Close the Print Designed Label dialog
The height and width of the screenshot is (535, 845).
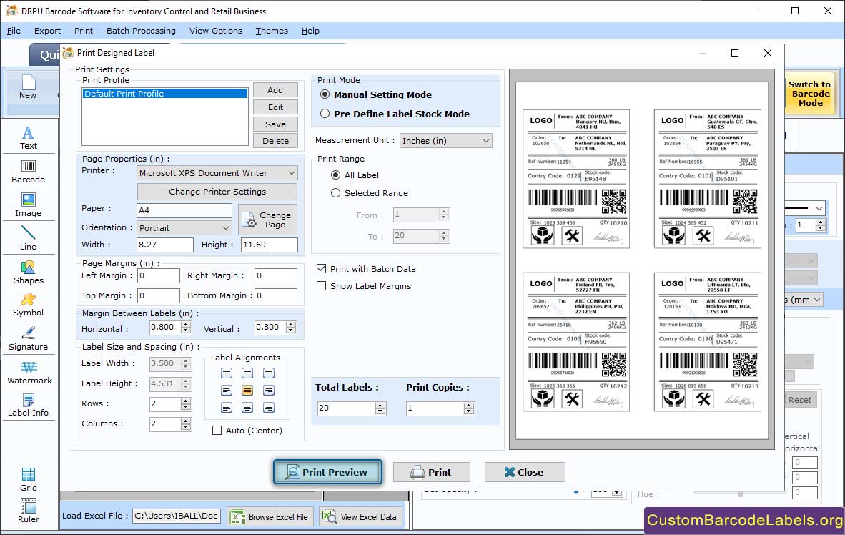coord(524,472)
